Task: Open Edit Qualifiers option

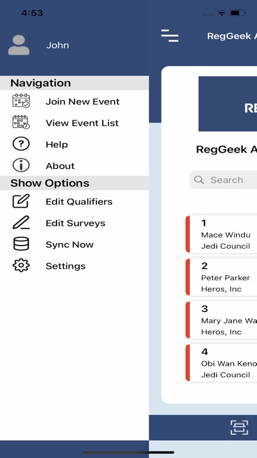Action: (x=74, y=202)
